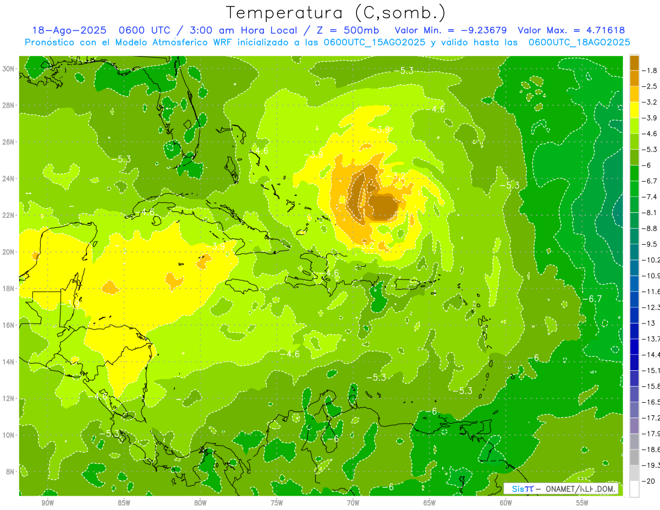Click the '22N' latitude axis label
660x510 pixels.
(x=9, y=215)
